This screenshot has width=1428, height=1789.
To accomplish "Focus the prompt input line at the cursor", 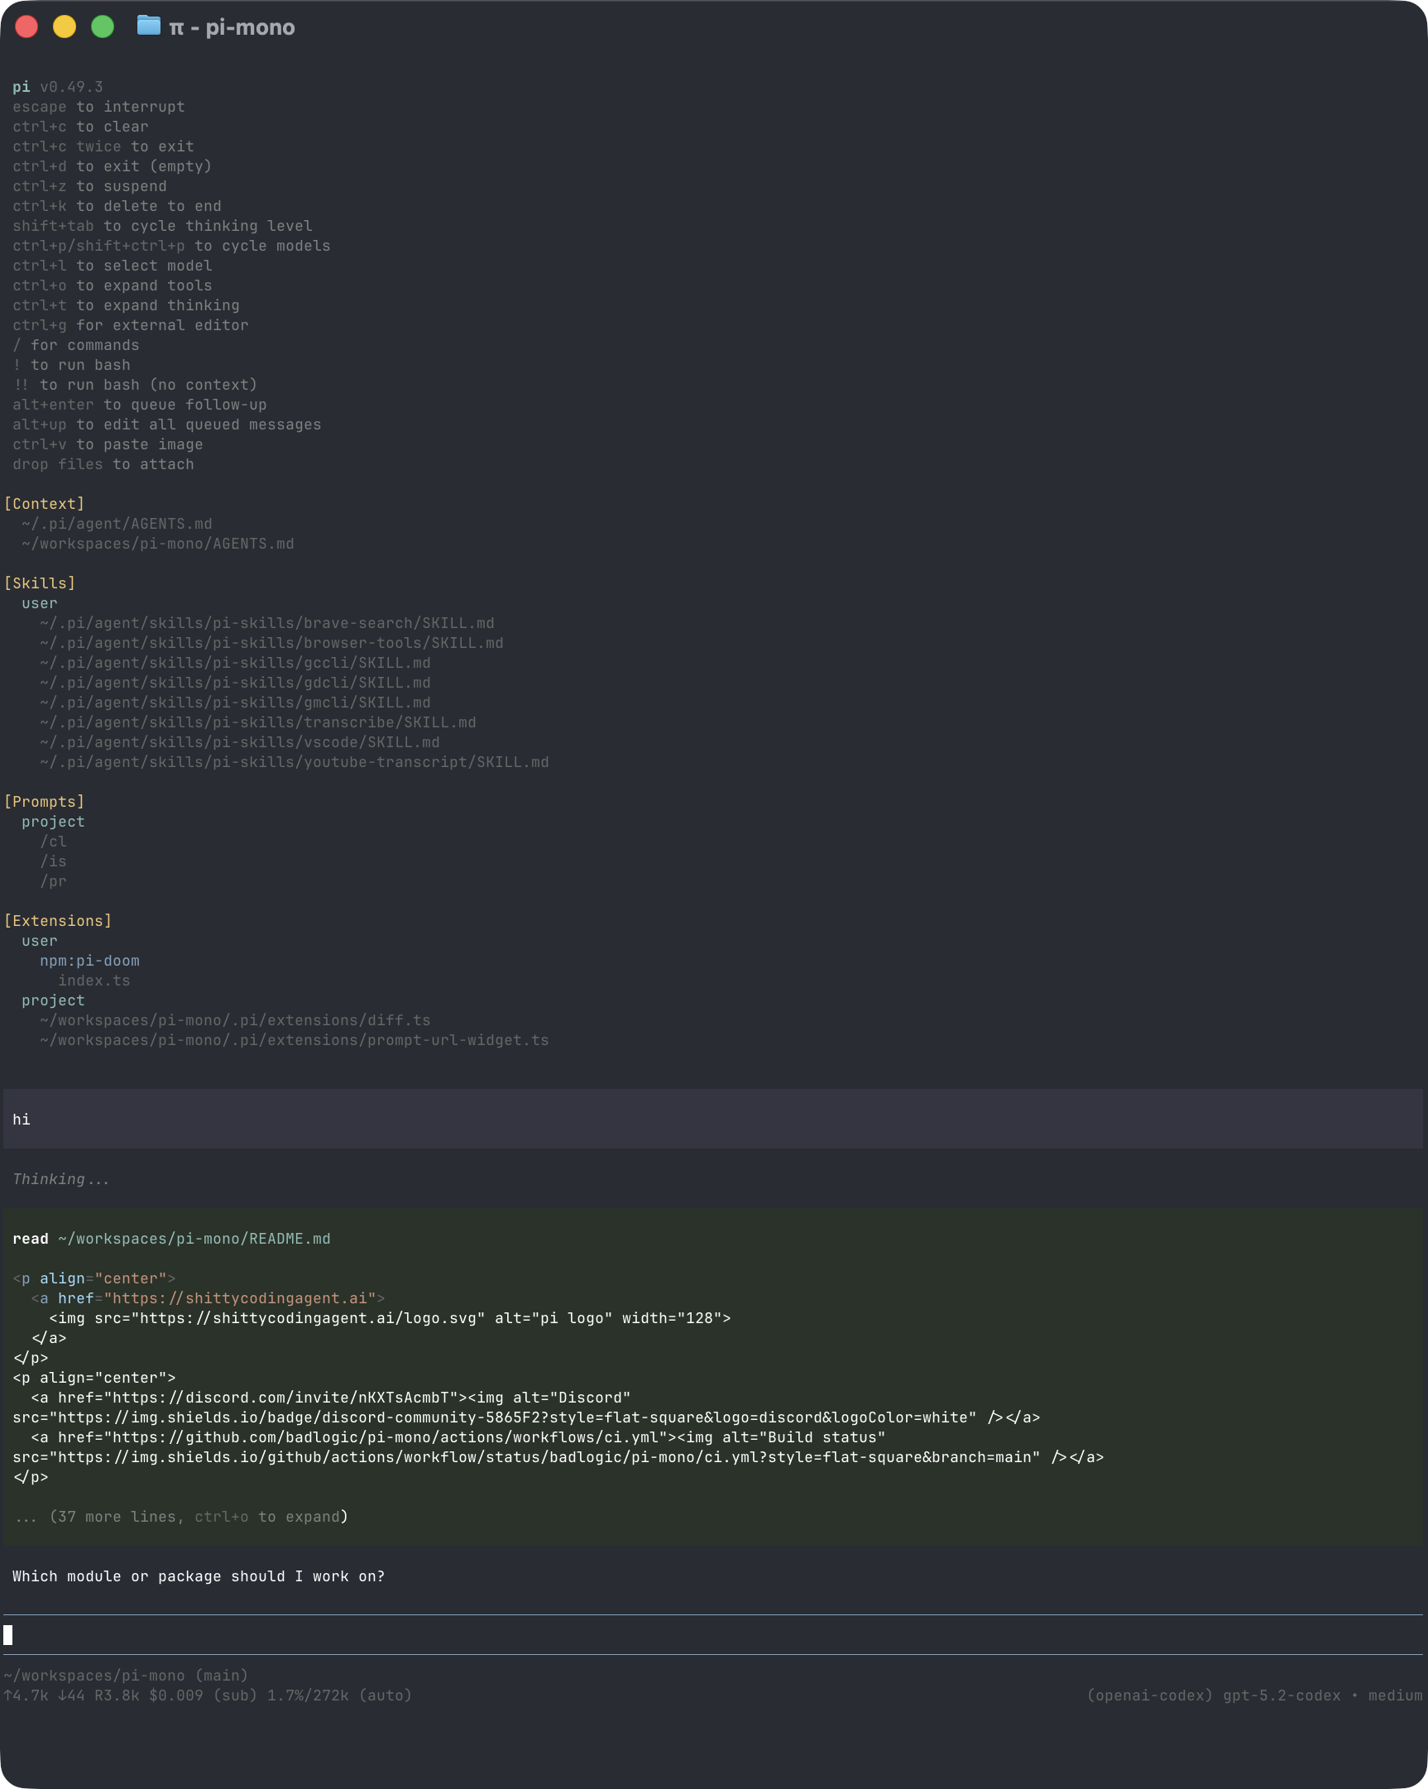I will tap(713, 1634).
